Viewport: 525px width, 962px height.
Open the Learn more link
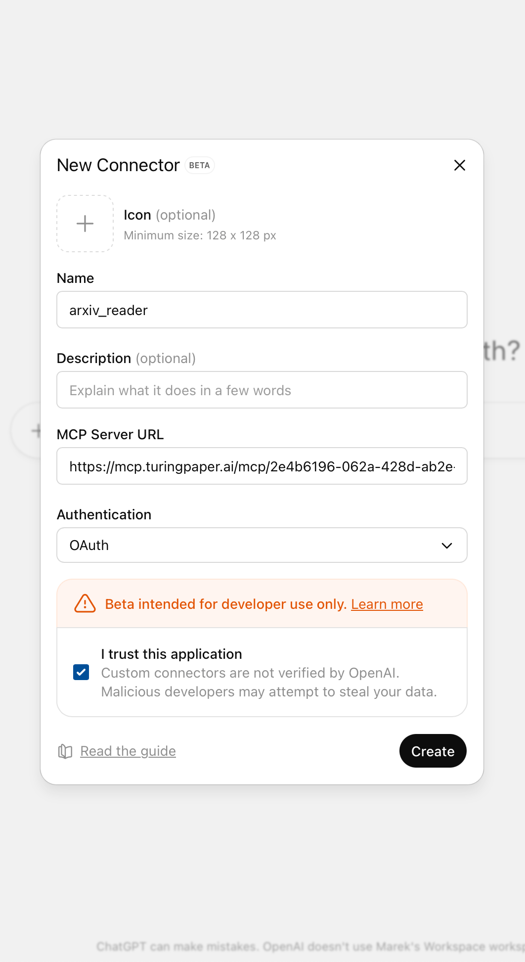[387, 604]
